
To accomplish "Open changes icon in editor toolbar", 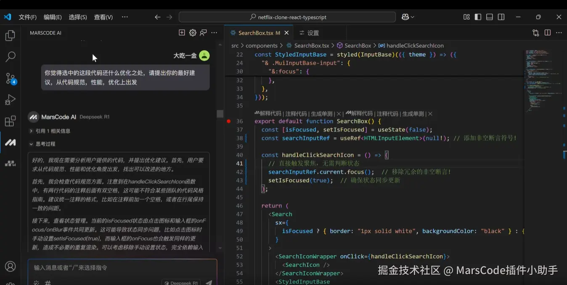I will click(535, 33).
